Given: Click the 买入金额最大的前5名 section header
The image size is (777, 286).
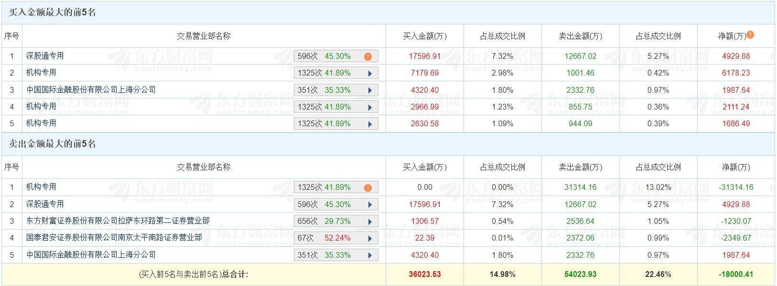Looking at the screenshot, I should (x=53, y=12).
